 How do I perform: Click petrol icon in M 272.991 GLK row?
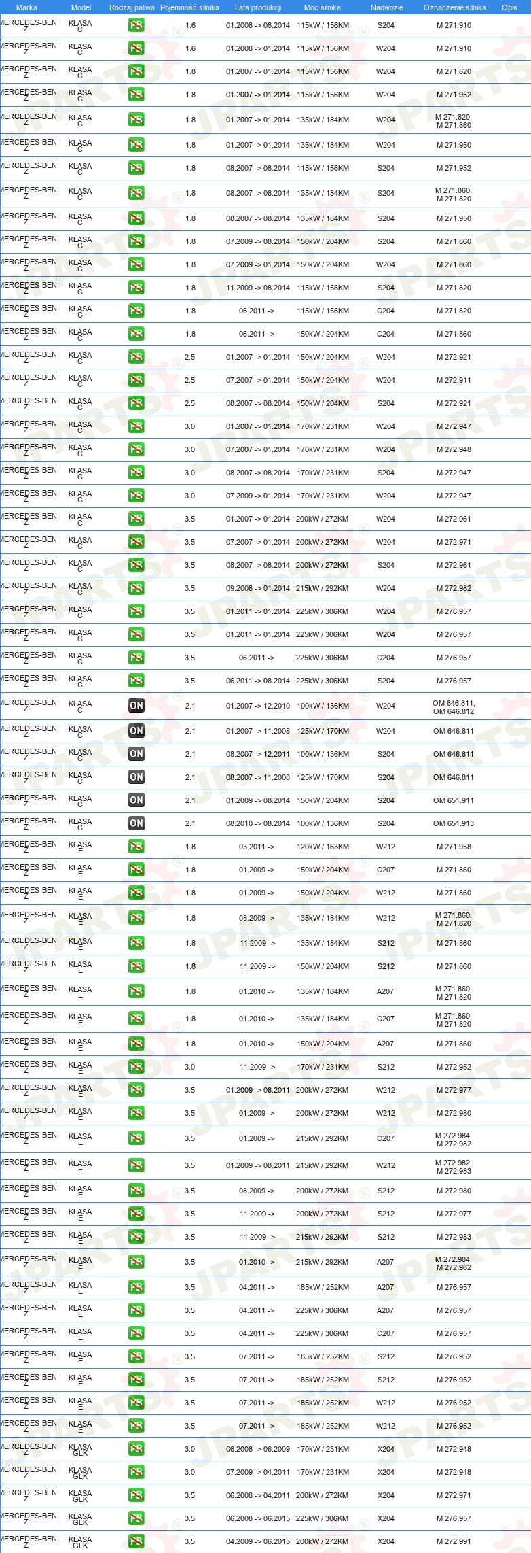click(x=136, y=1542)
